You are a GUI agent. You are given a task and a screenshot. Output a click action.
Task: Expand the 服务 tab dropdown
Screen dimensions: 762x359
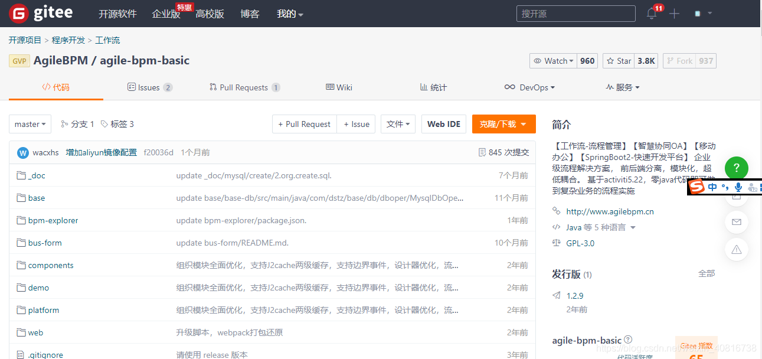pos(623,87)
